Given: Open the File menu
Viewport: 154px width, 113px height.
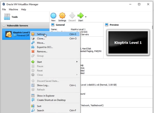Looking at the screenshot, I should (4, 9).
